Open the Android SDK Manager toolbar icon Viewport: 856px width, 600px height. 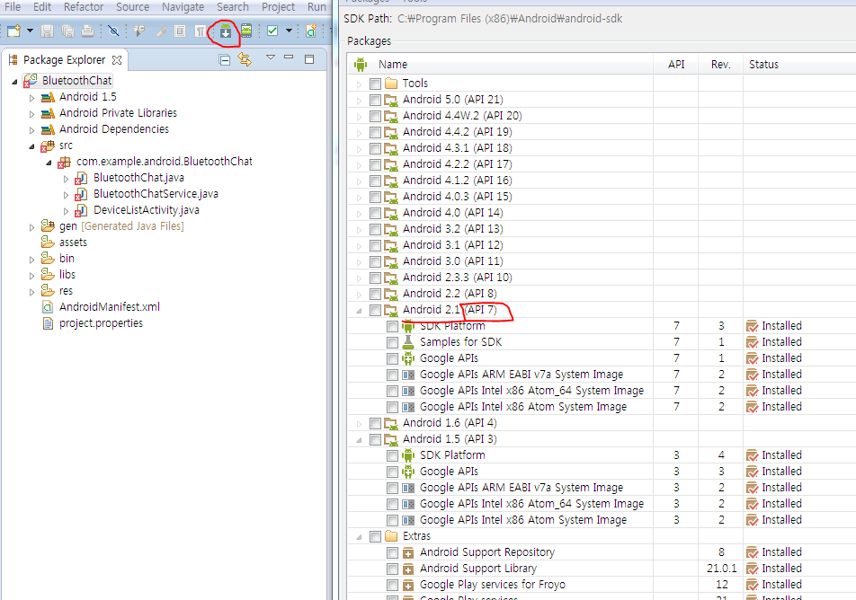click(226, 31)
